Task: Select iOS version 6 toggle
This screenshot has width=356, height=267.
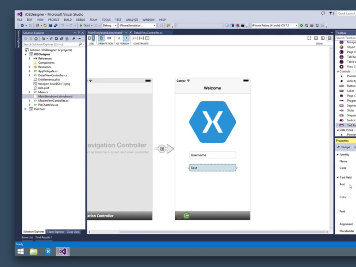Action: [x=119, y=38]
